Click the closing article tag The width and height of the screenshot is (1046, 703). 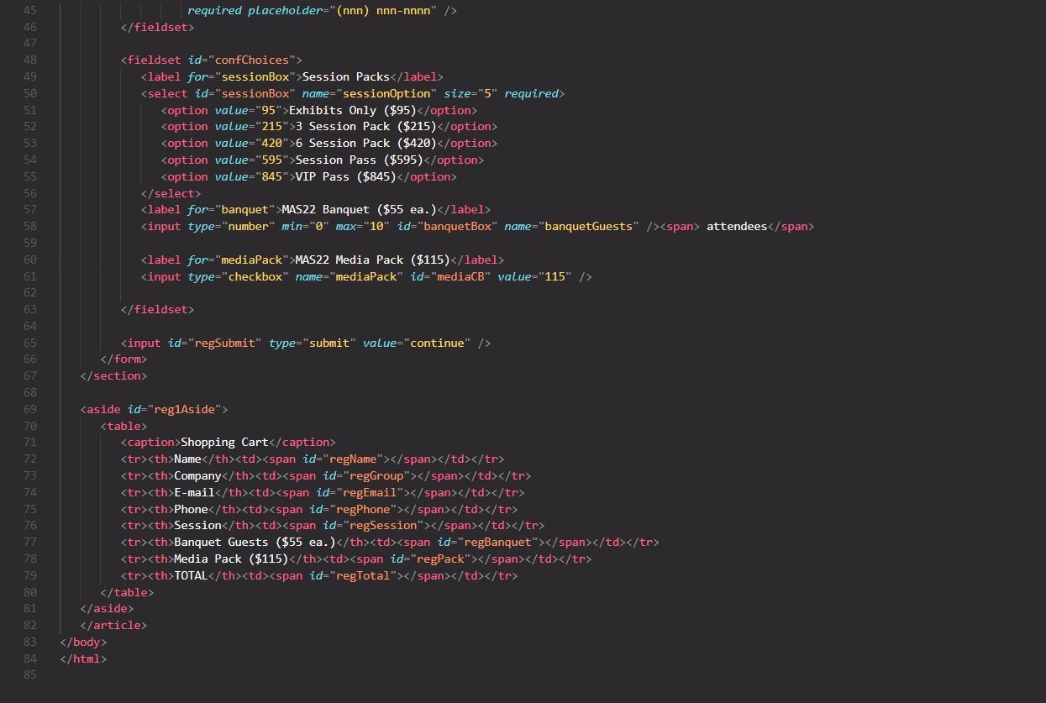tap(113, 625)
